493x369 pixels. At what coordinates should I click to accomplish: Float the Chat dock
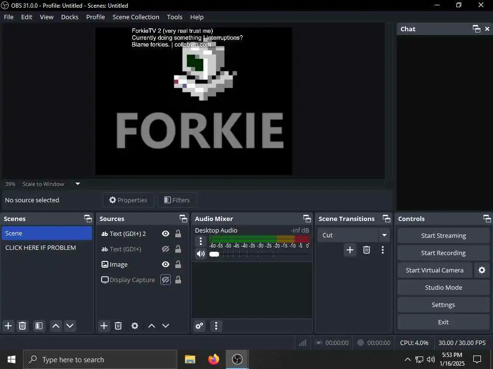477,29
